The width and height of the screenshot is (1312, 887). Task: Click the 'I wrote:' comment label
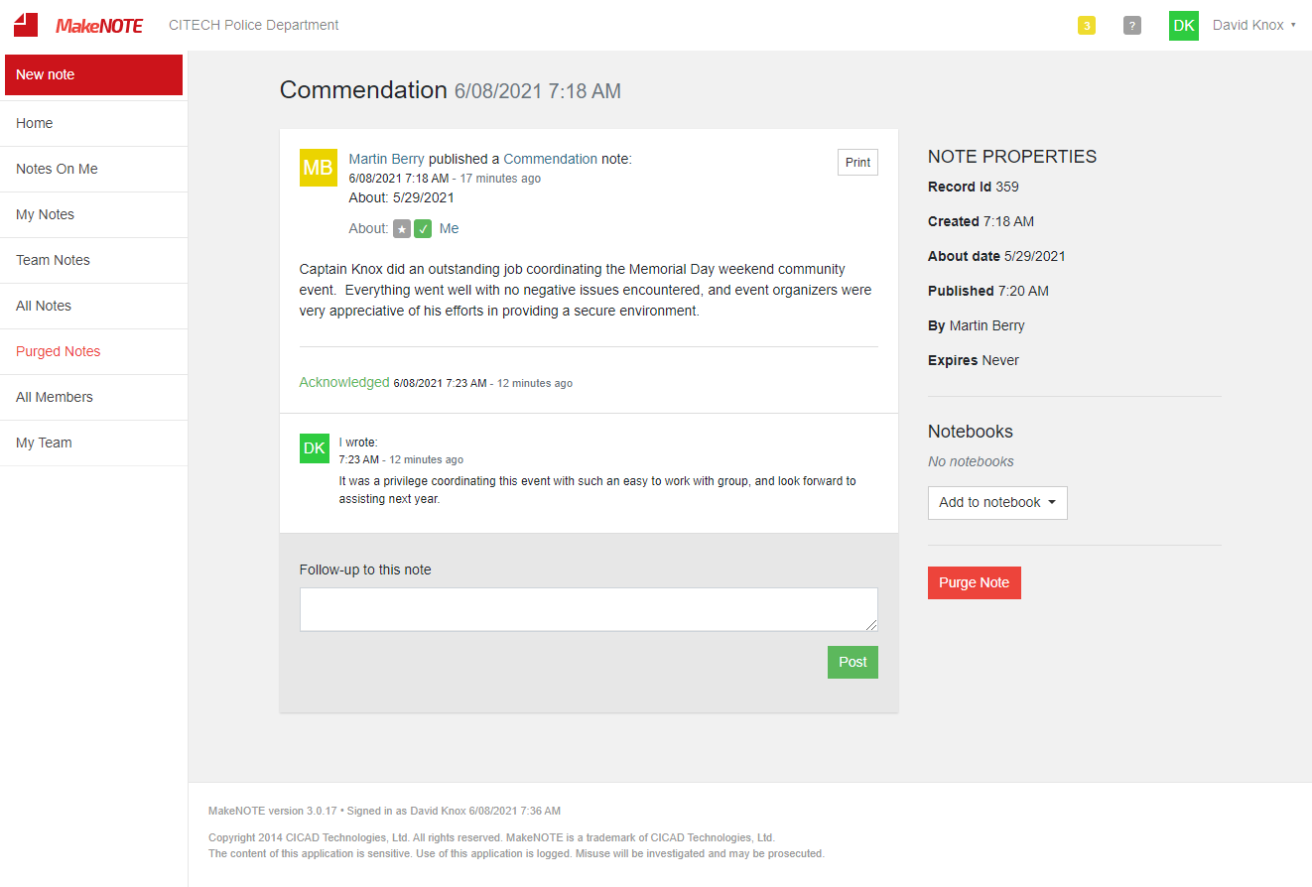tap(358, 443)
